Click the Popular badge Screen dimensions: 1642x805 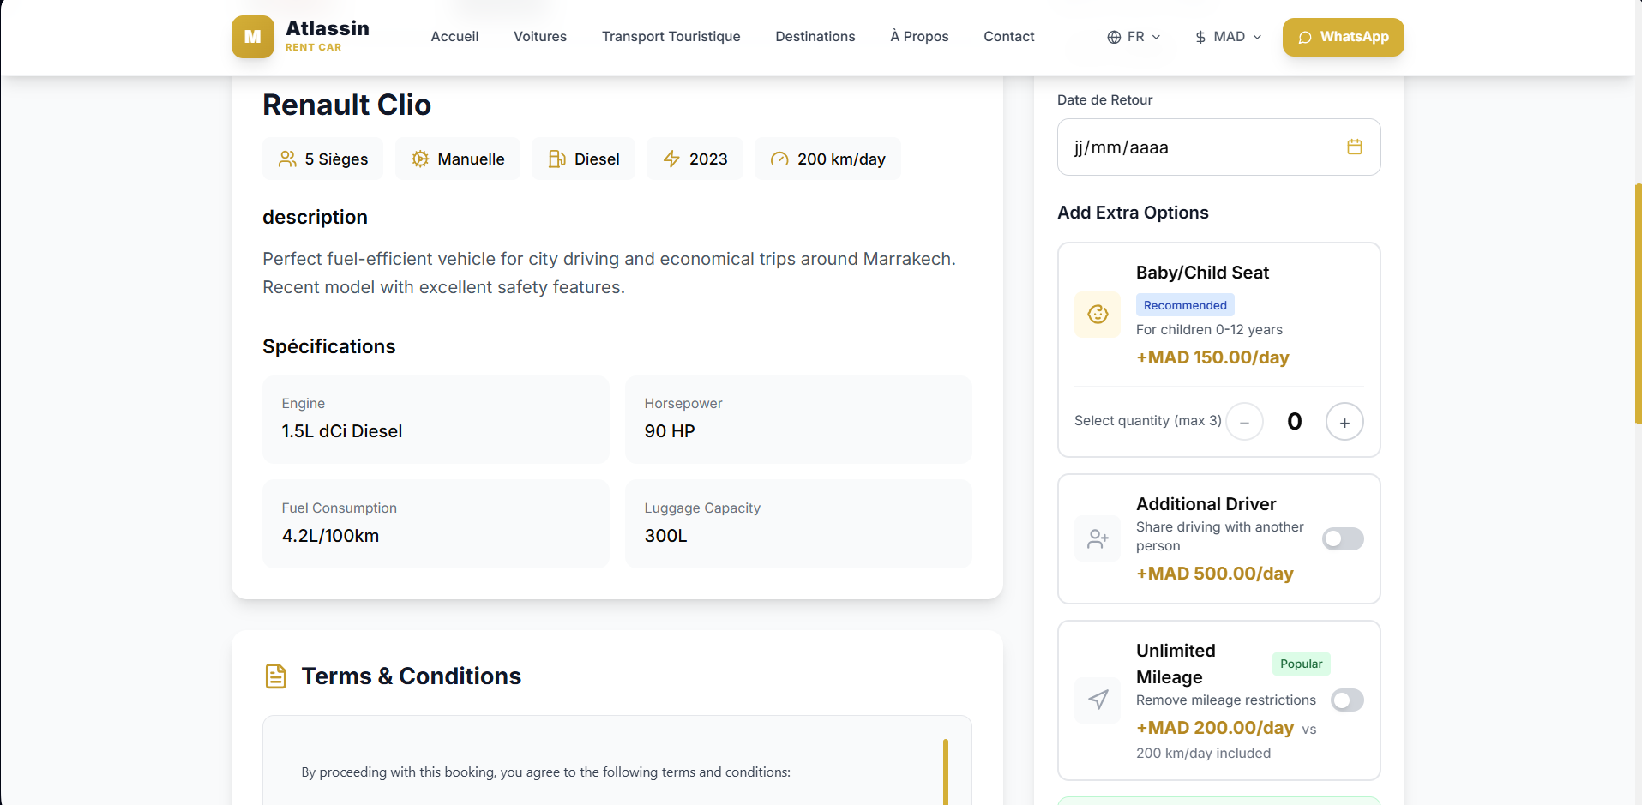coord(1301,664)
